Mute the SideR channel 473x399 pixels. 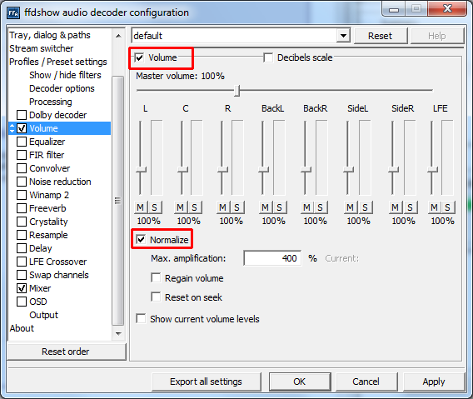(x=396, y=207)
